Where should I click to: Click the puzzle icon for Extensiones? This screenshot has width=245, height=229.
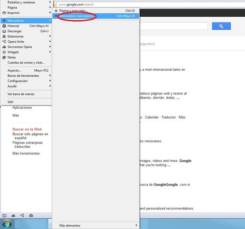(x=4, y=36)
